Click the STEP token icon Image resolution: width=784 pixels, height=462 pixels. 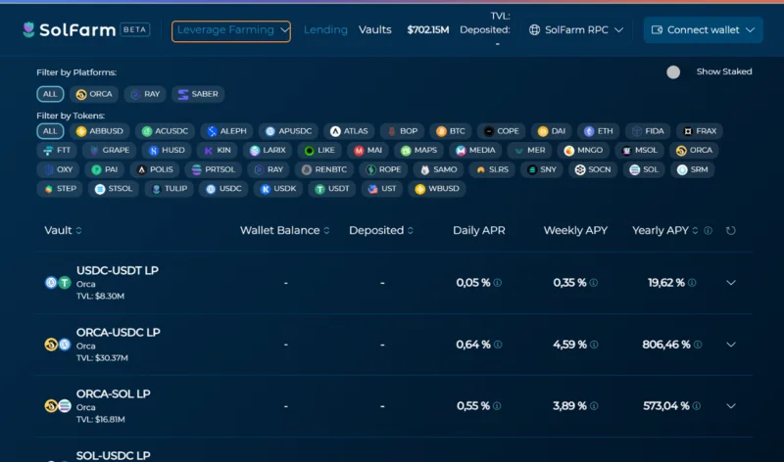tap(48, 189)
